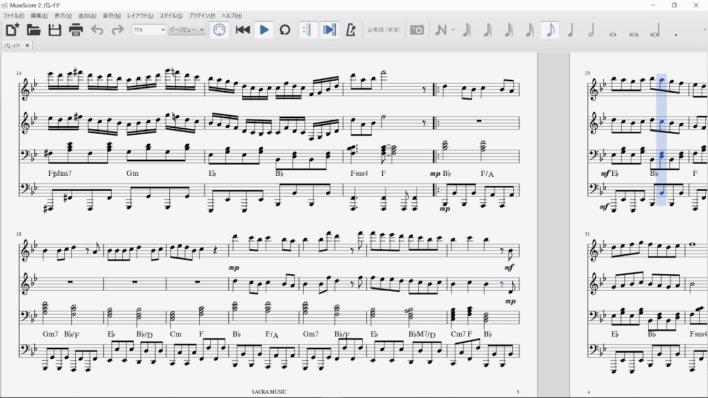The width and height of the screenshot is (708, 398).
Task: Select 64th note duration
Action: 488,30
